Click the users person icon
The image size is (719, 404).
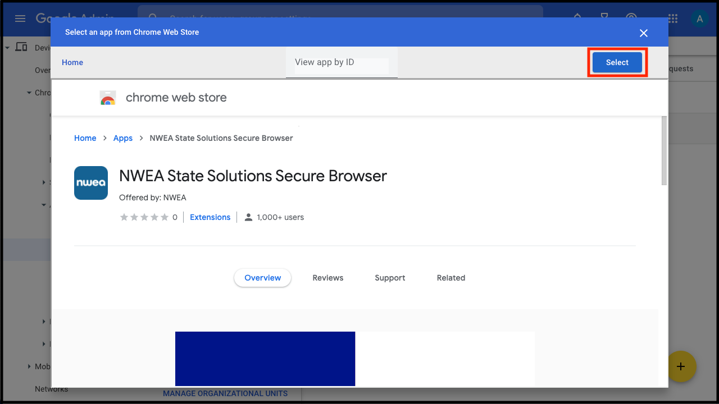pos(248,217)
